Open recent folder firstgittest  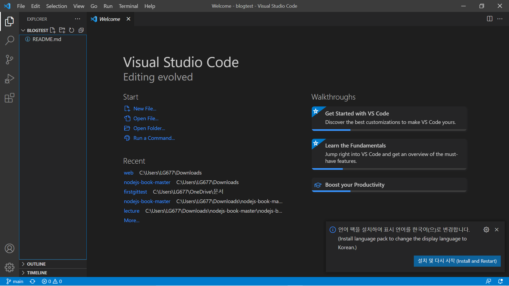point(135,192)
